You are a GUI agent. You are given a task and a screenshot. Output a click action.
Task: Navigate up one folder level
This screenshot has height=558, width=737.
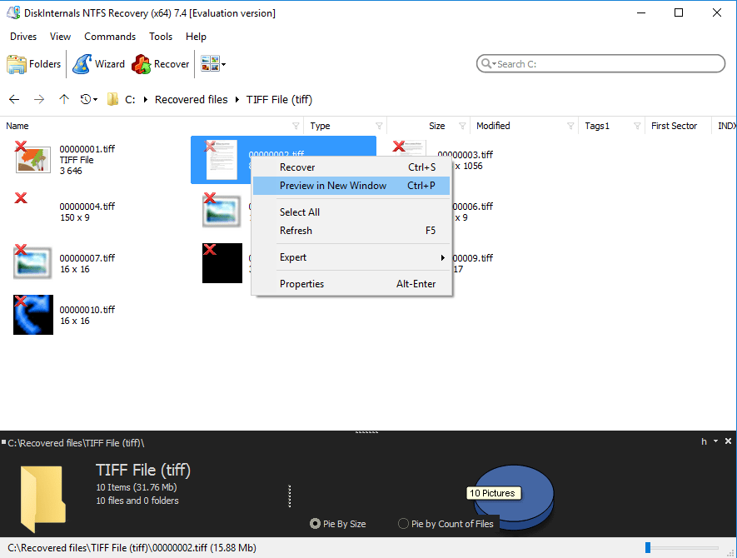point(64,99)
